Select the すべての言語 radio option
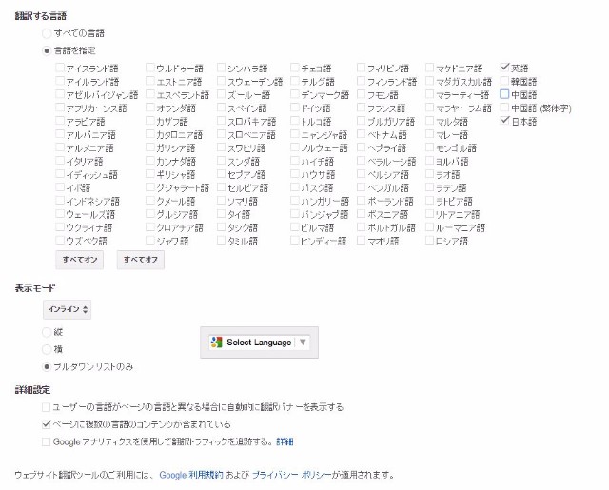Image resolution: width=609 pixels, height=490 pixels. pyautogui.click(x=47, y=33)
